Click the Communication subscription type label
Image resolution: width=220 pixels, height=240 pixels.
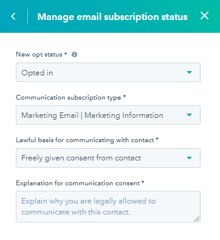pos(71,98)
